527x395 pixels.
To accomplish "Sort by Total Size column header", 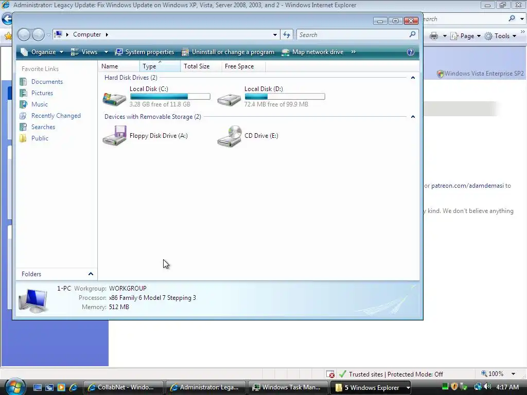I will (201, 66).
